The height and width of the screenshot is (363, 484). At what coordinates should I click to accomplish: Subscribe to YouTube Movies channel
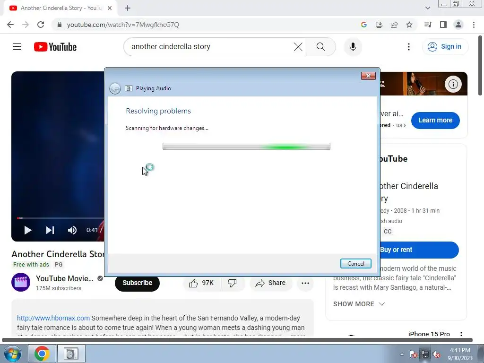pos(138,283)
